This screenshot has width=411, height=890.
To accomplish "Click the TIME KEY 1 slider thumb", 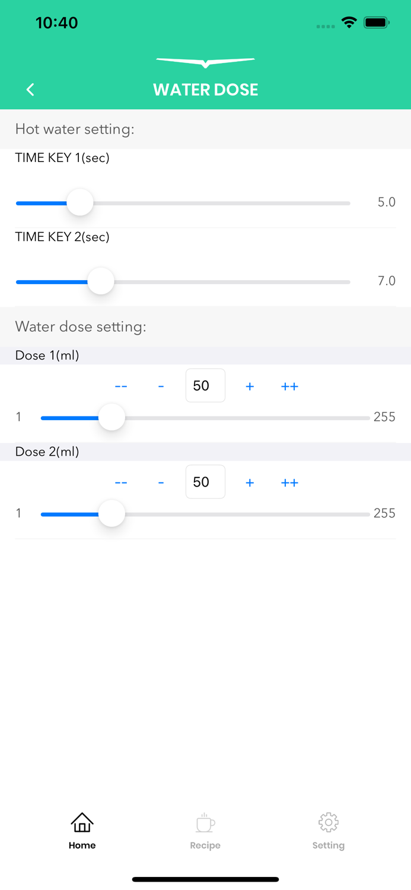I will 80,203.
